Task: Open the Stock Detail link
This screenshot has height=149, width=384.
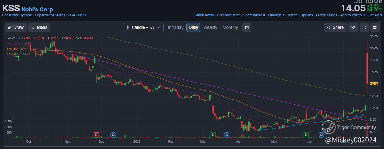Action: (x=204, y=15)
